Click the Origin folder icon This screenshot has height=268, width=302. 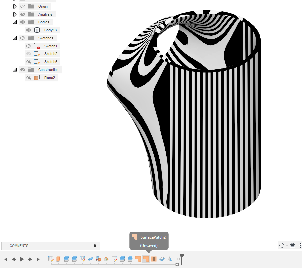31,6
